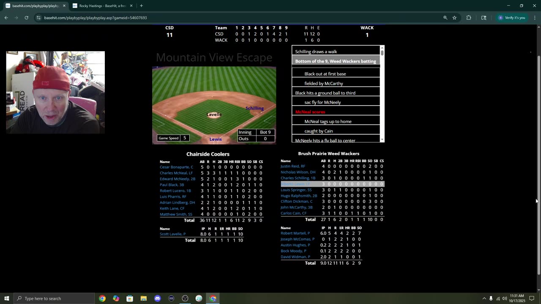The width and height of the screenshot is (541, 304).
Task: Open the taskbar clock and date
Action: [x=517, y=299]
